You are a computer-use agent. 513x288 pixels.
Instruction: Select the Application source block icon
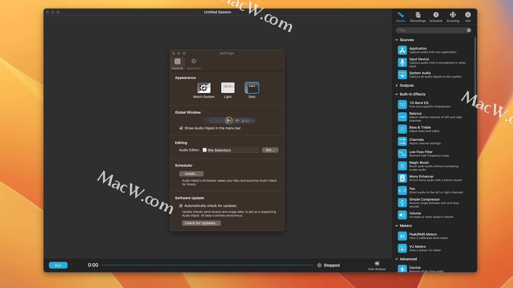(x=402, y=50)
